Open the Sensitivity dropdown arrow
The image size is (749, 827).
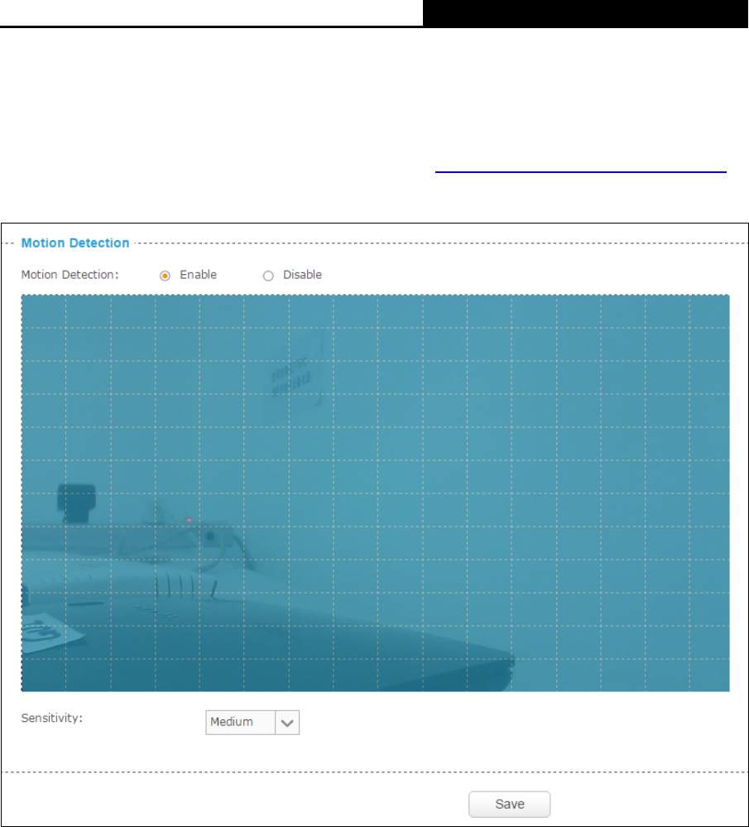pos(287,723)
